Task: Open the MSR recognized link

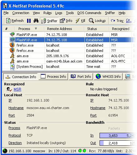Action: (17, 89)
